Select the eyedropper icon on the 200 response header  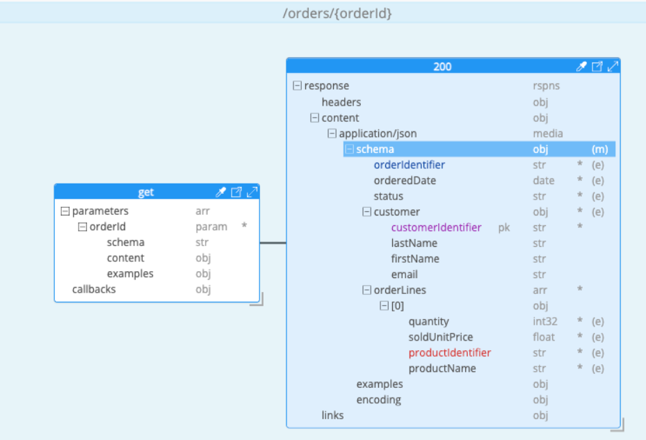click(582, 66)
